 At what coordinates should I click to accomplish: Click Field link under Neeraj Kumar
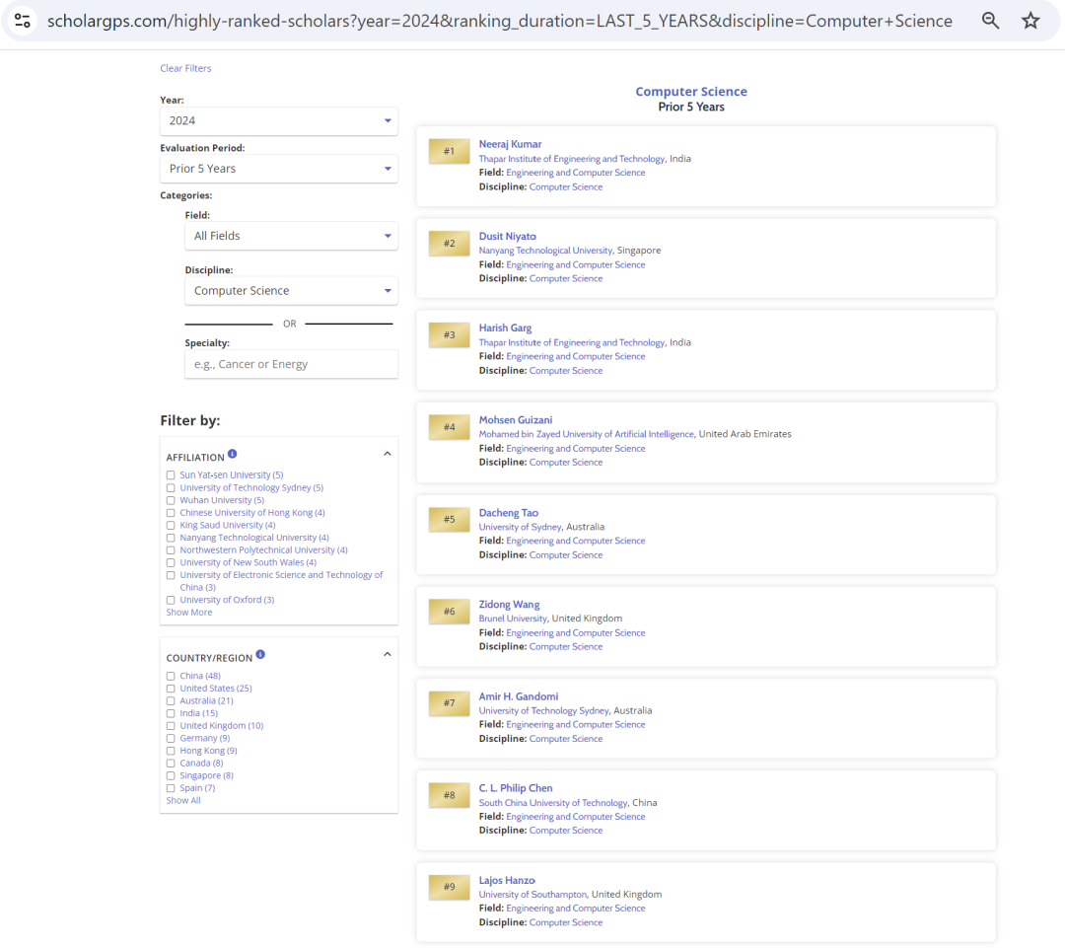point(575,173)
